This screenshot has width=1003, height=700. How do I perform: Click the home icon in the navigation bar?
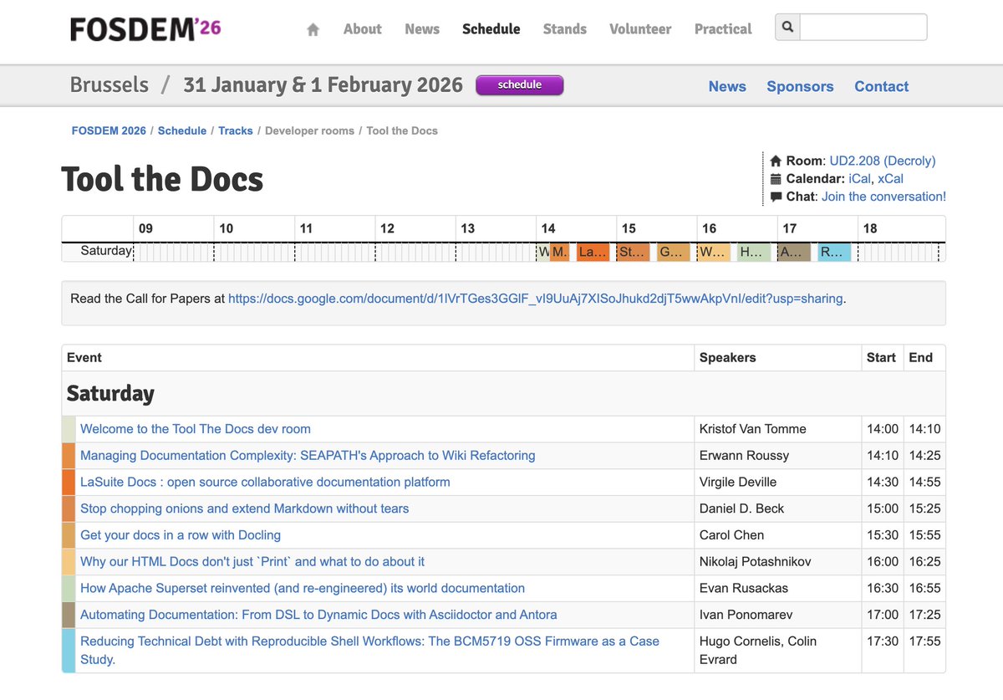313,29
